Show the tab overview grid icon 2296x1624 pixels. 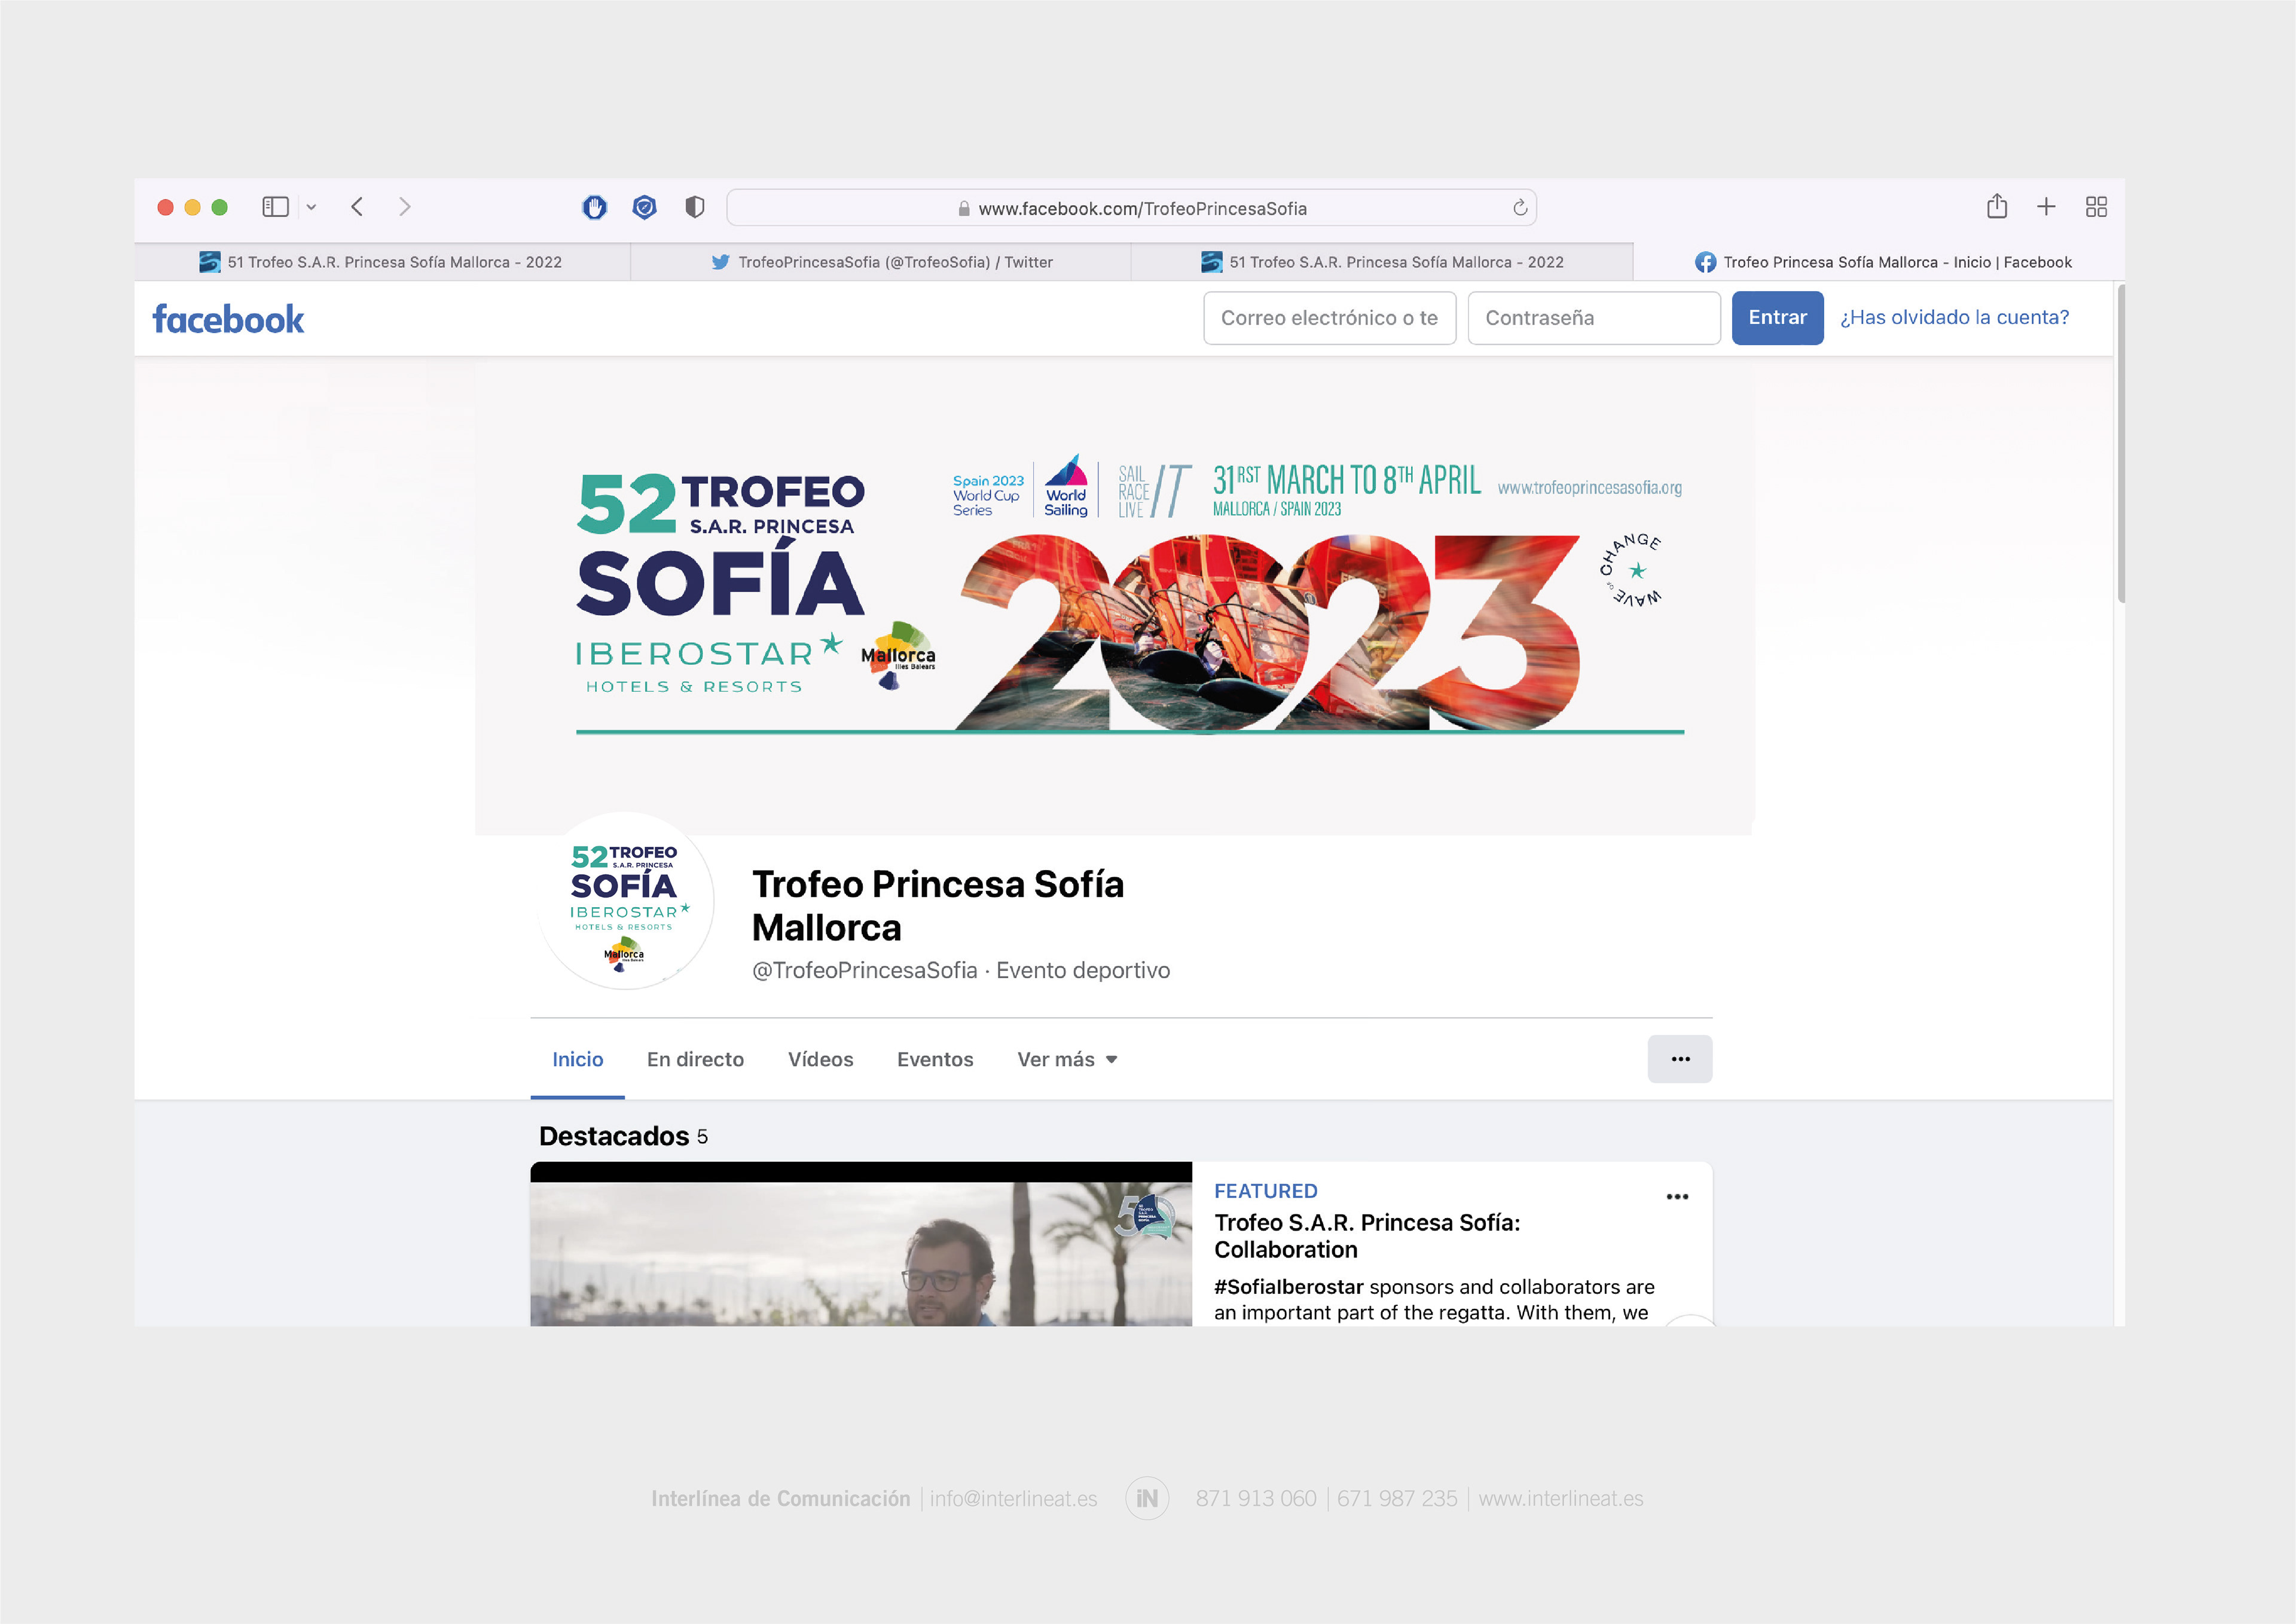click(x=2096, y=207)
